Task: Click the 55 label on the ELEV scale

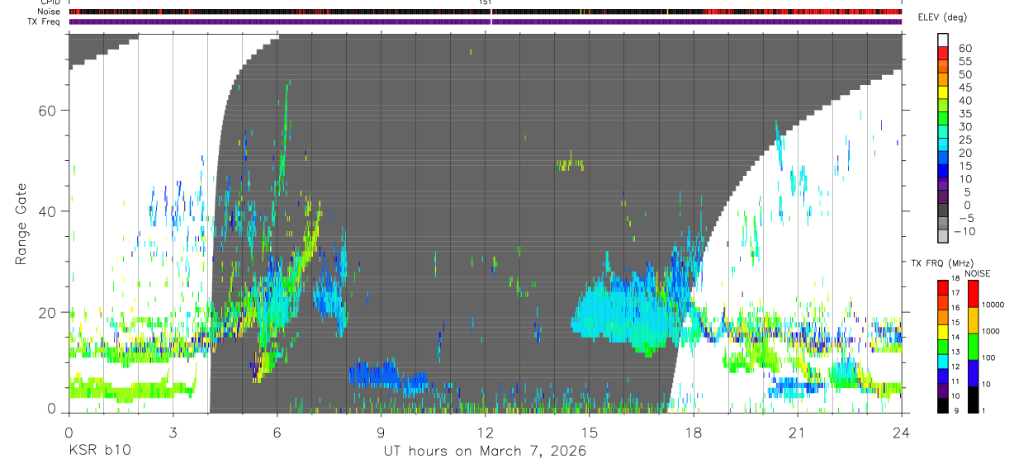Action: (x=964, y=62)
